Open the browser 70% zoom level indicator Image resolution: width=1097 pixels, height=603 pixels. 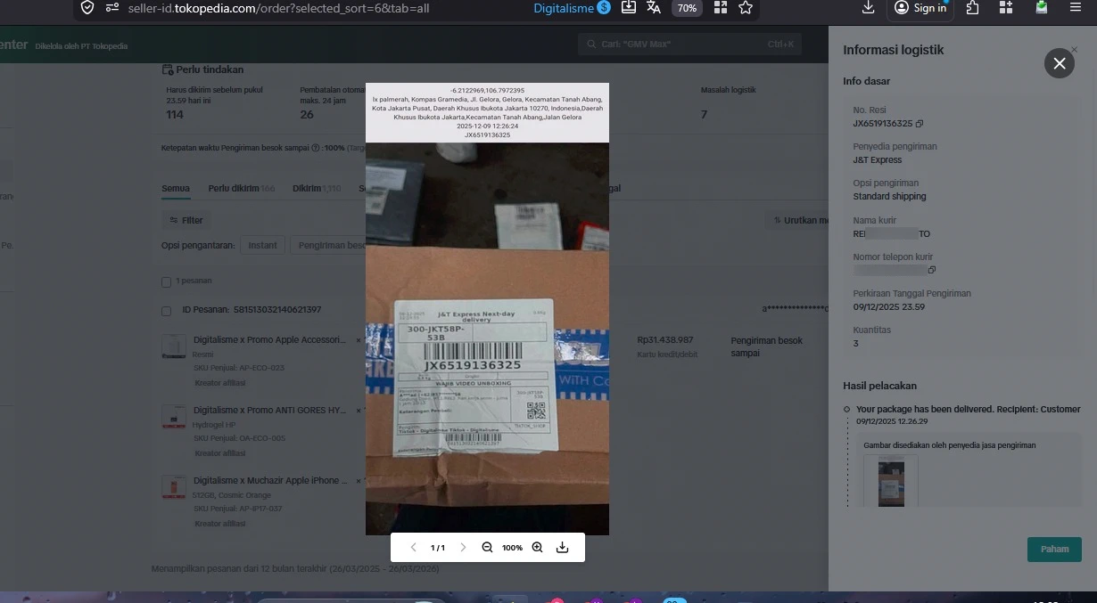pos(687,8)
